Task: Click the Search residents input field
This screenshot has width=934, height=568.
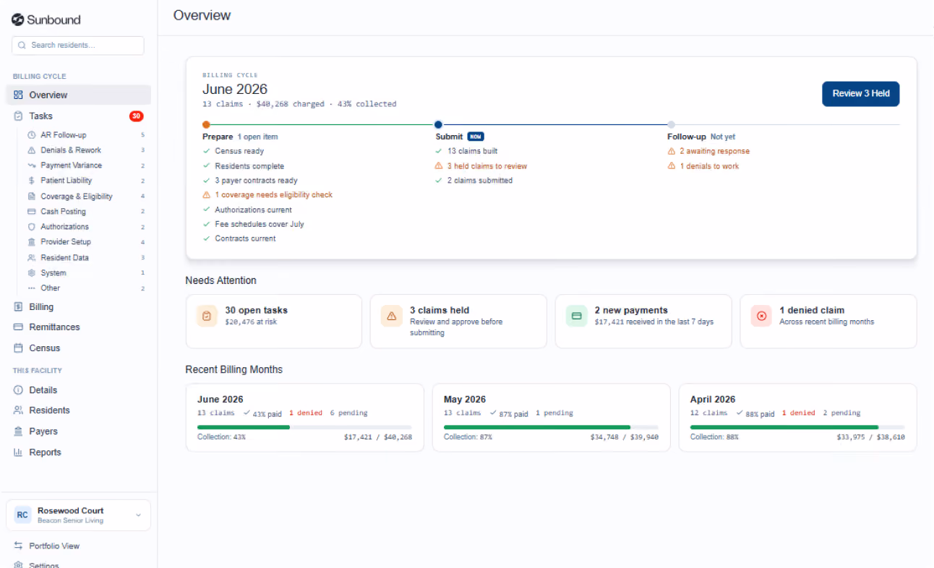Action: click(x=78, y=45)
